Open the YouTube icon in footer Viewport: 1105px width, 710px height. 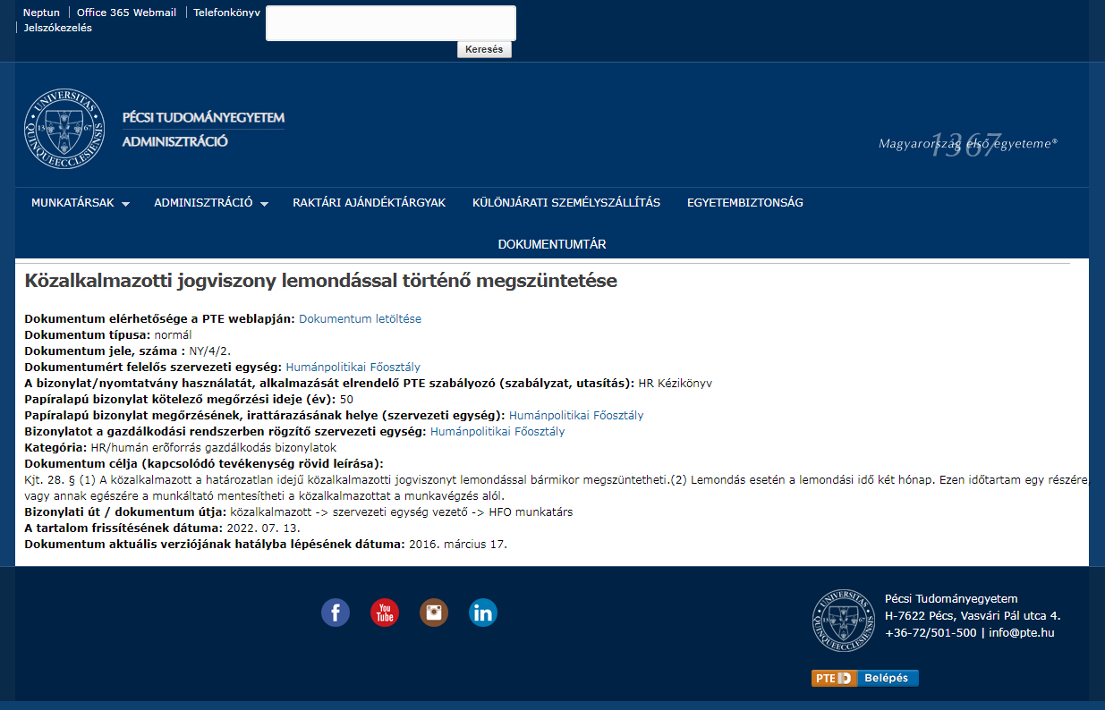tap(385, 613)
